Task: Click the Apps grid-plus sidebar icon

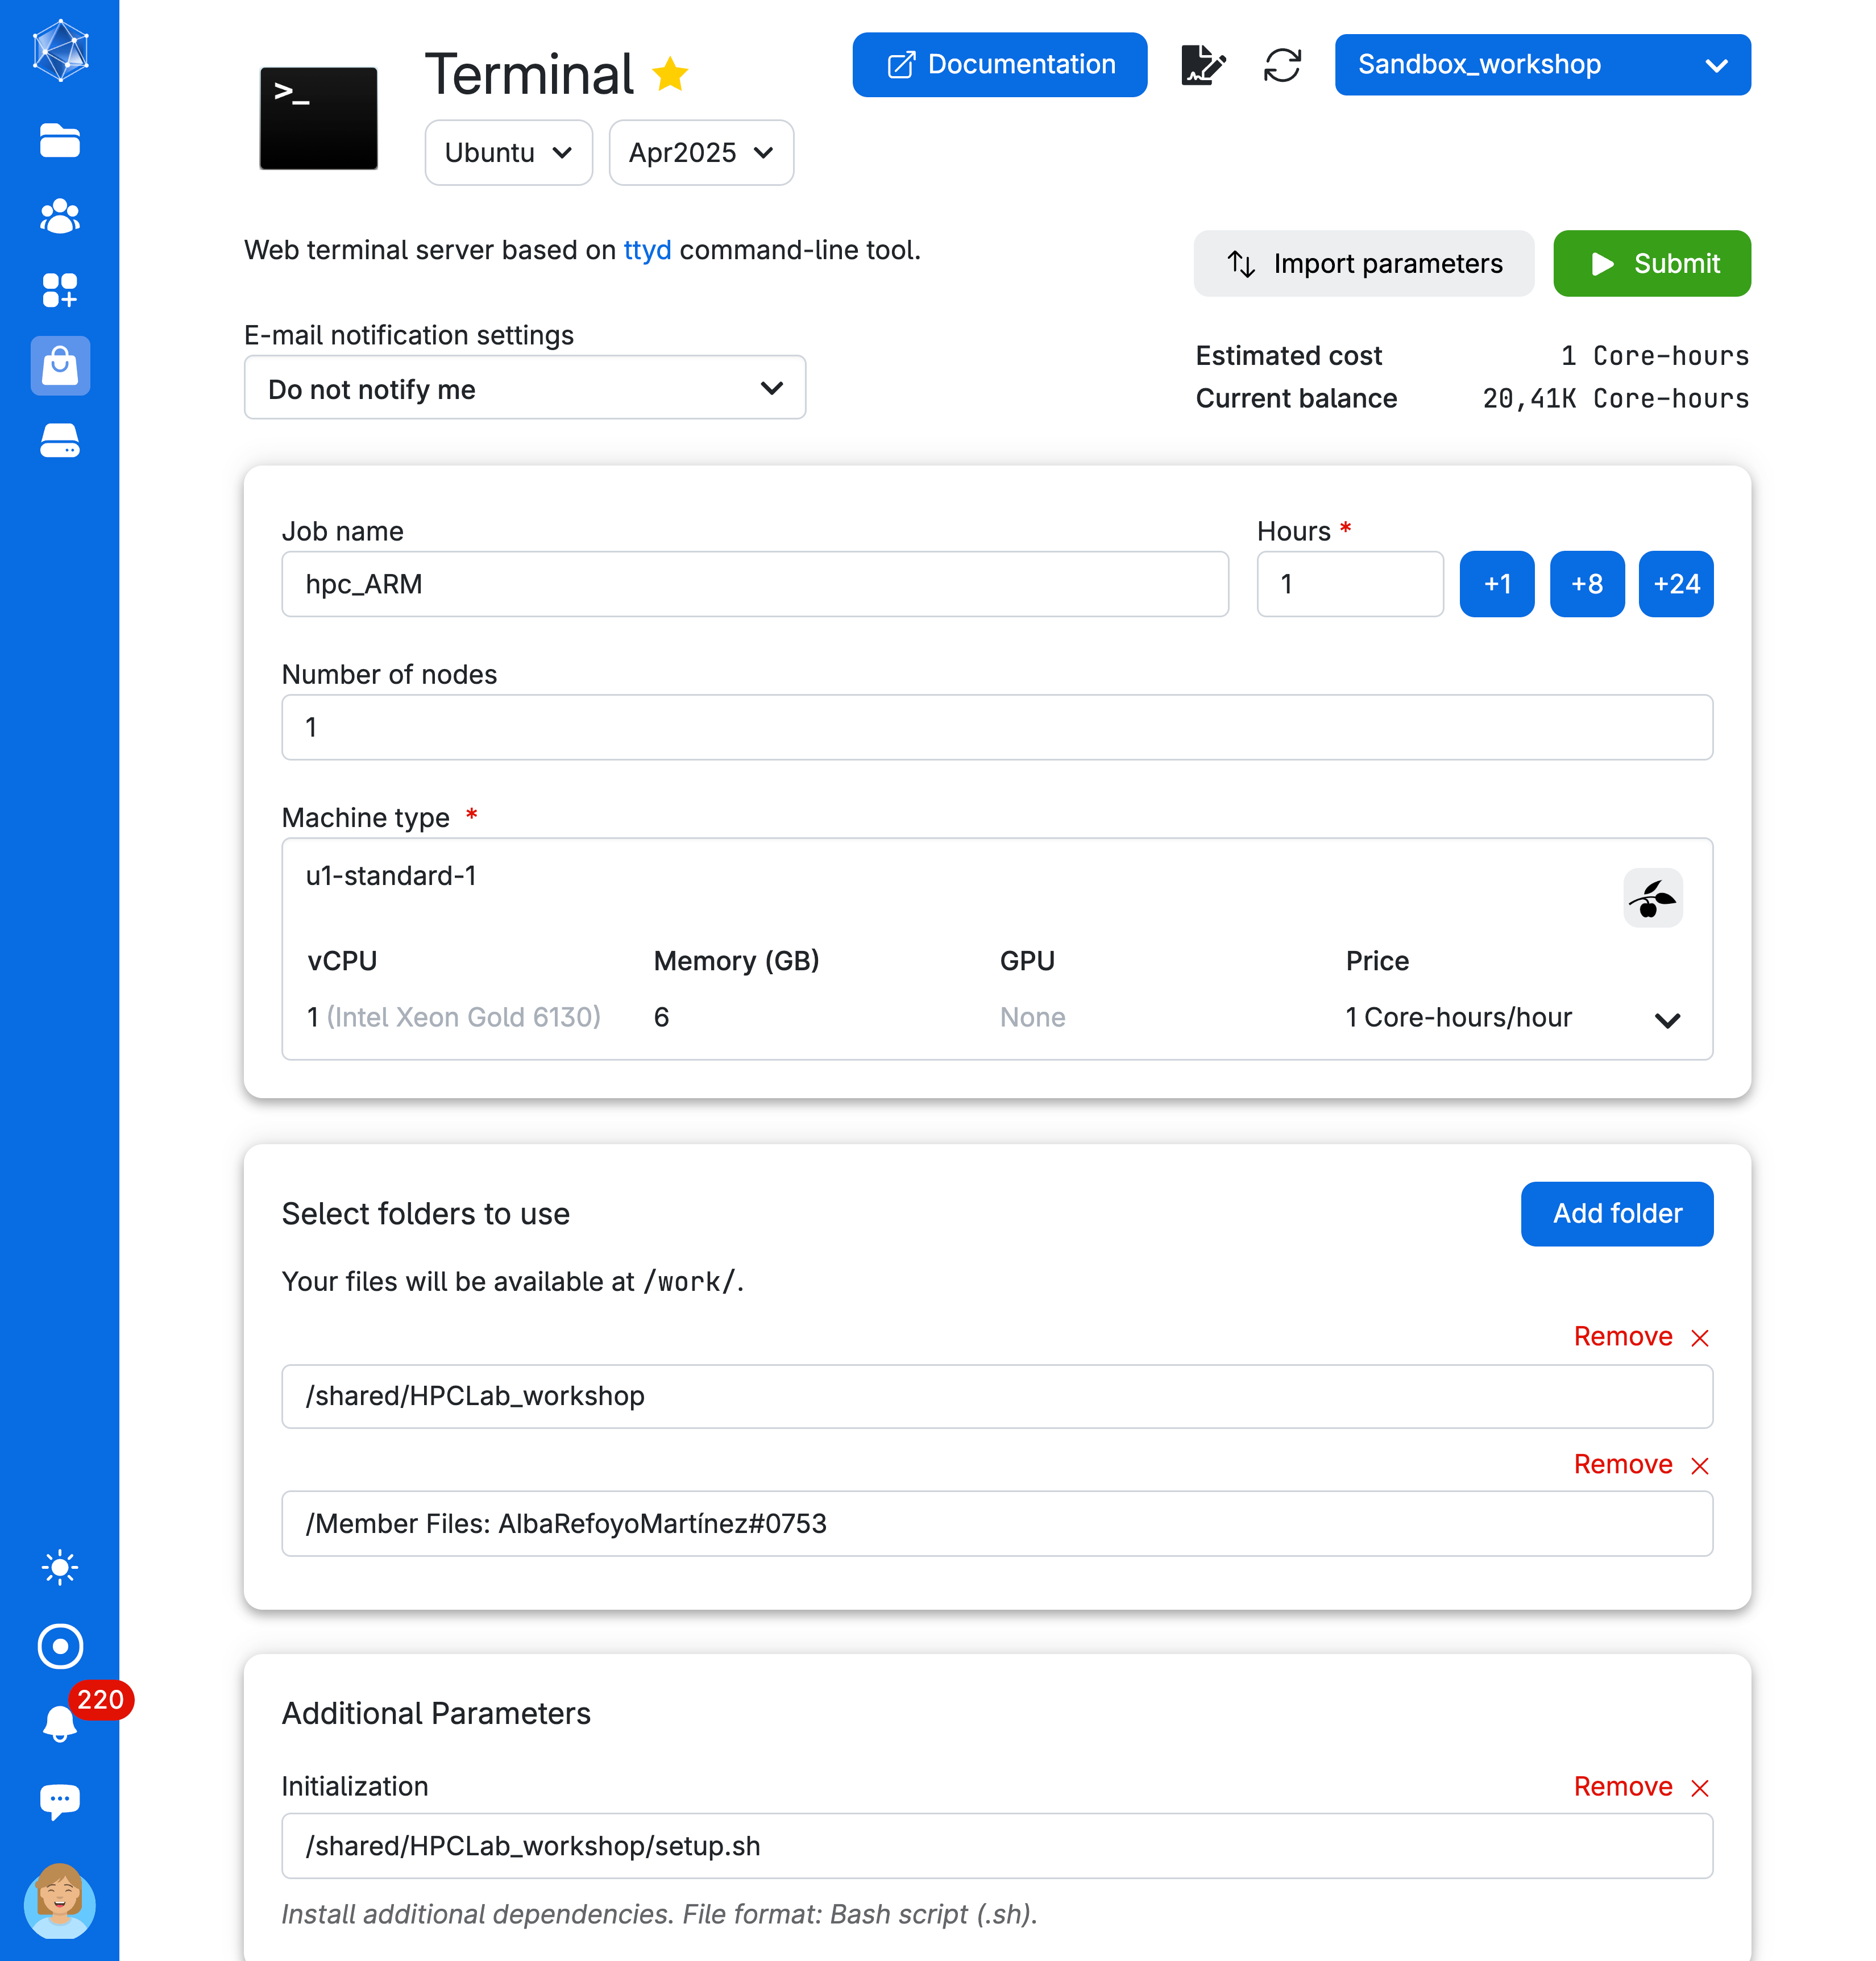Action: tap(59, 290)
